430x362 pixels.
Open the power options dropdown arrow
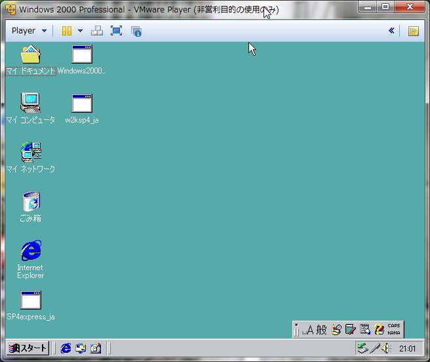pos(80,31)
